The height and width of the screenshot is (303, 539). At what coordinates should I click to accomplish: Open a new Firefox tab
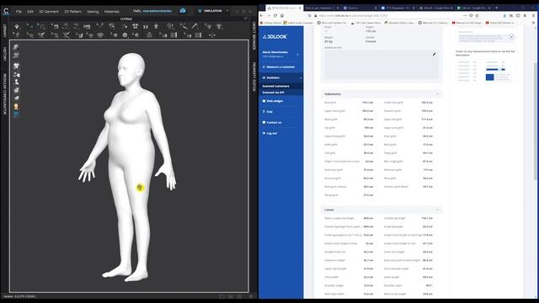496,8
